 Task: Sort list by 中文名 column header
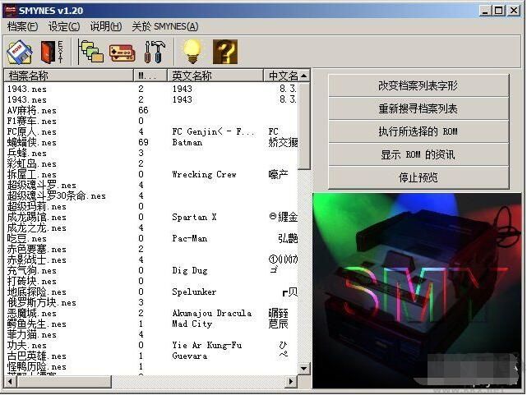[280, 76]
